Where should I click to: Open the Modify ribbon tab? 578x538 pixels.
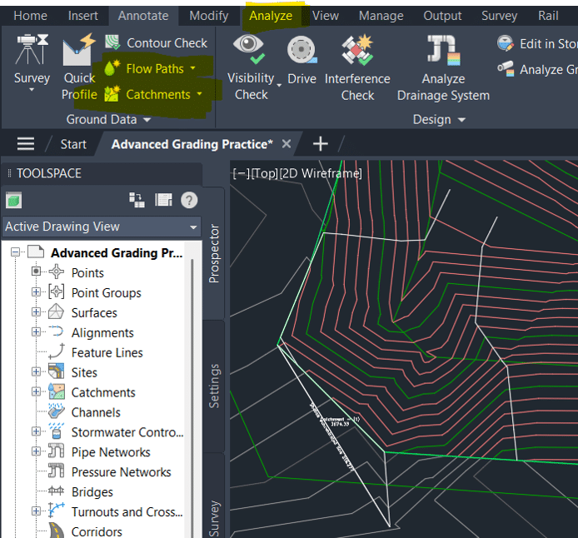(x=209, y=16)
